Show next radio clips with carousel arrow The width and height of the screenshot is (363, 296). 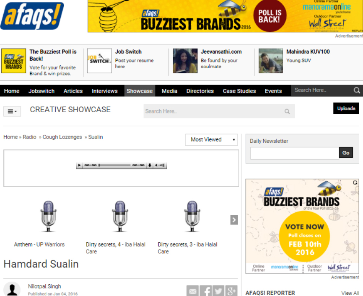coord(234,220)
